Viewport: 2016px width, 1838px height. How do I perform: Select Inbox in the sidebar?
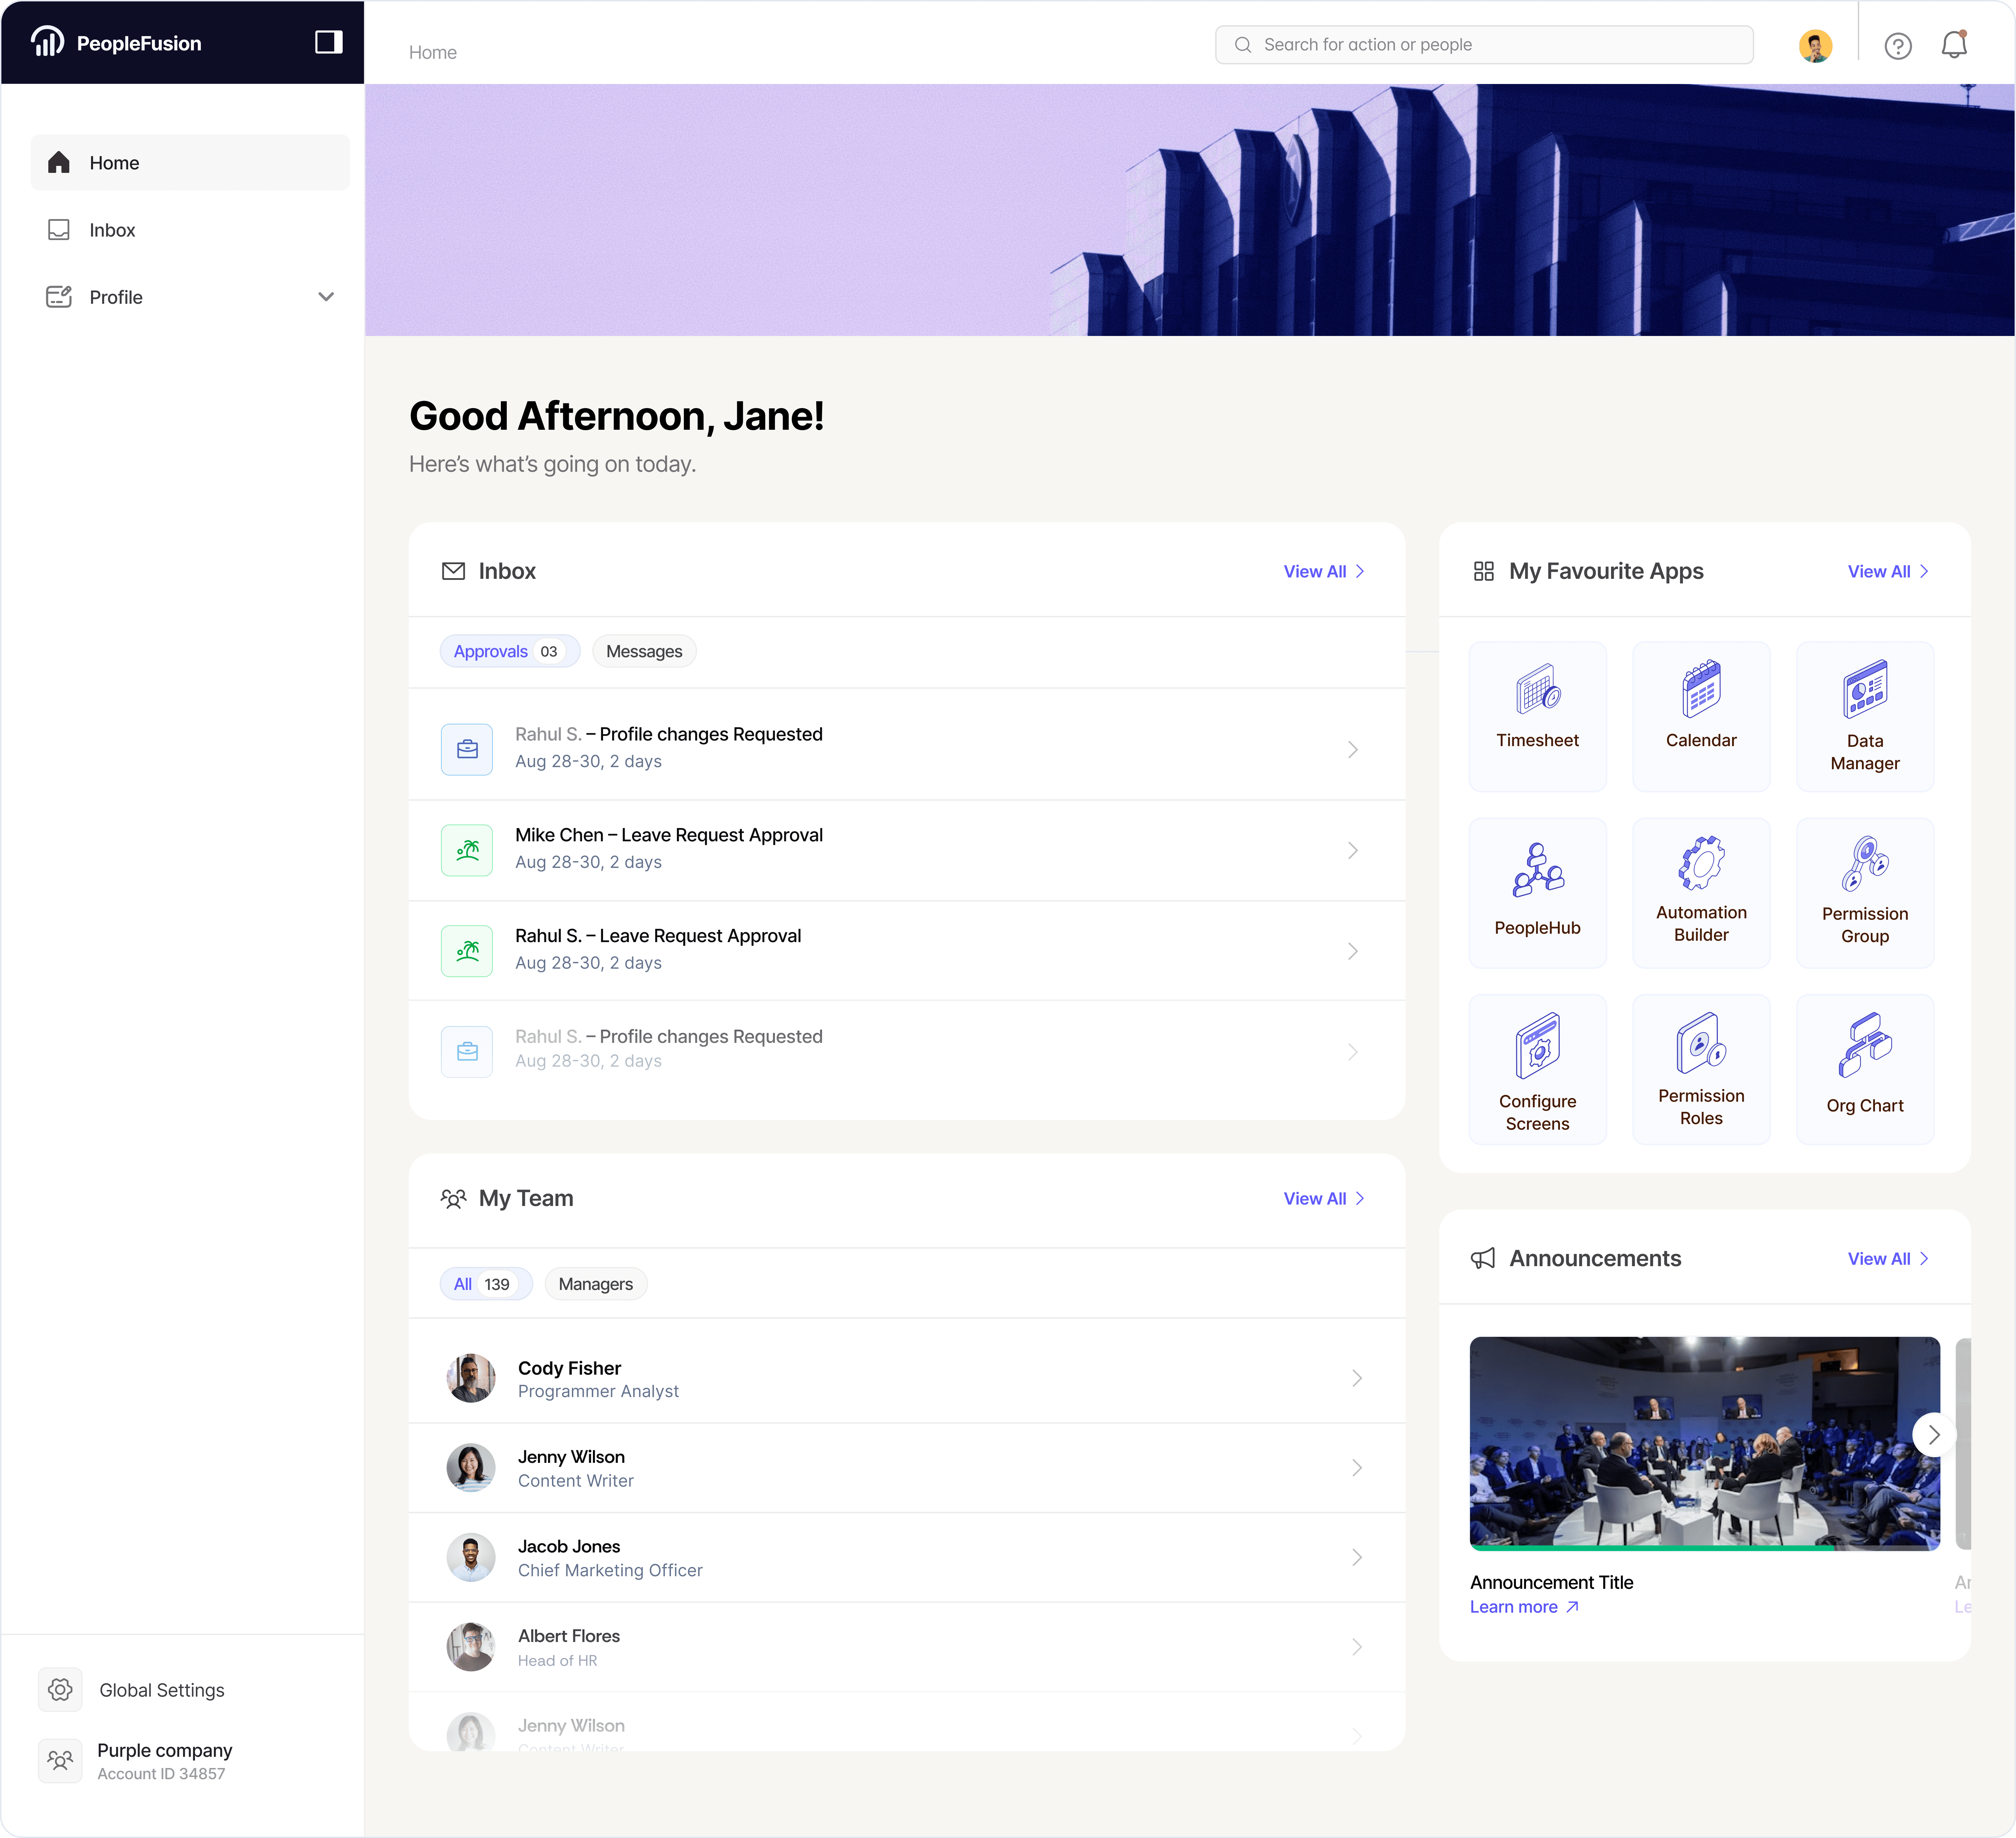click(x=112, y=230)
